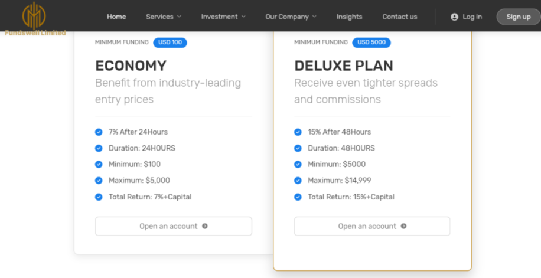Click check icon next to Maximum: $14,999
Viewport: 541px width, 278px height.
(x=298, y=181)
